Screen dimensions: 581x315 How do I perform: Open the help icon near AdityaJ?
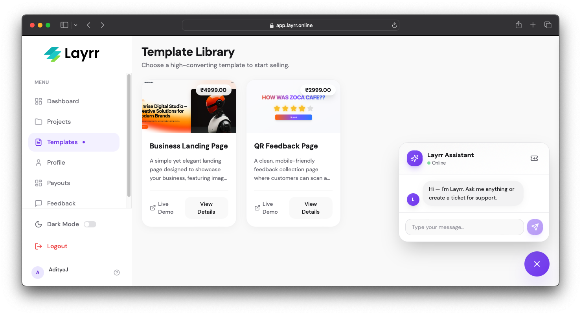tap(116, 272)
